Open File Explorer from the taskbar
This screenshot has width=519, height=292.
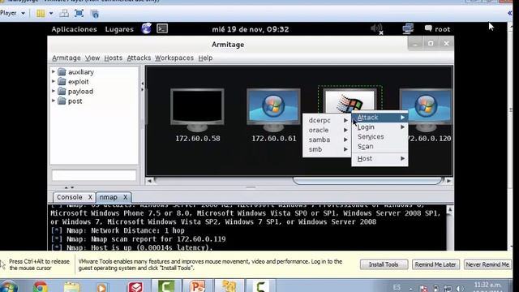pos(71,287)
